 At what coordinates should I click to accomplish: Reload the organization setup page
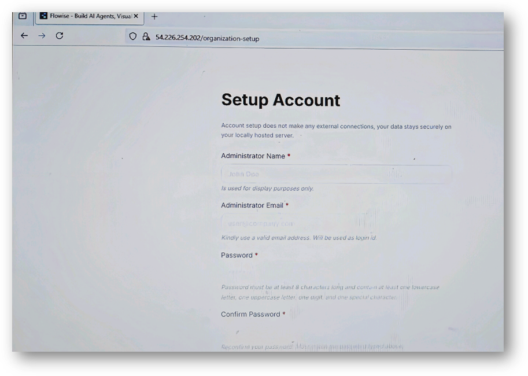tap(58, 35)
